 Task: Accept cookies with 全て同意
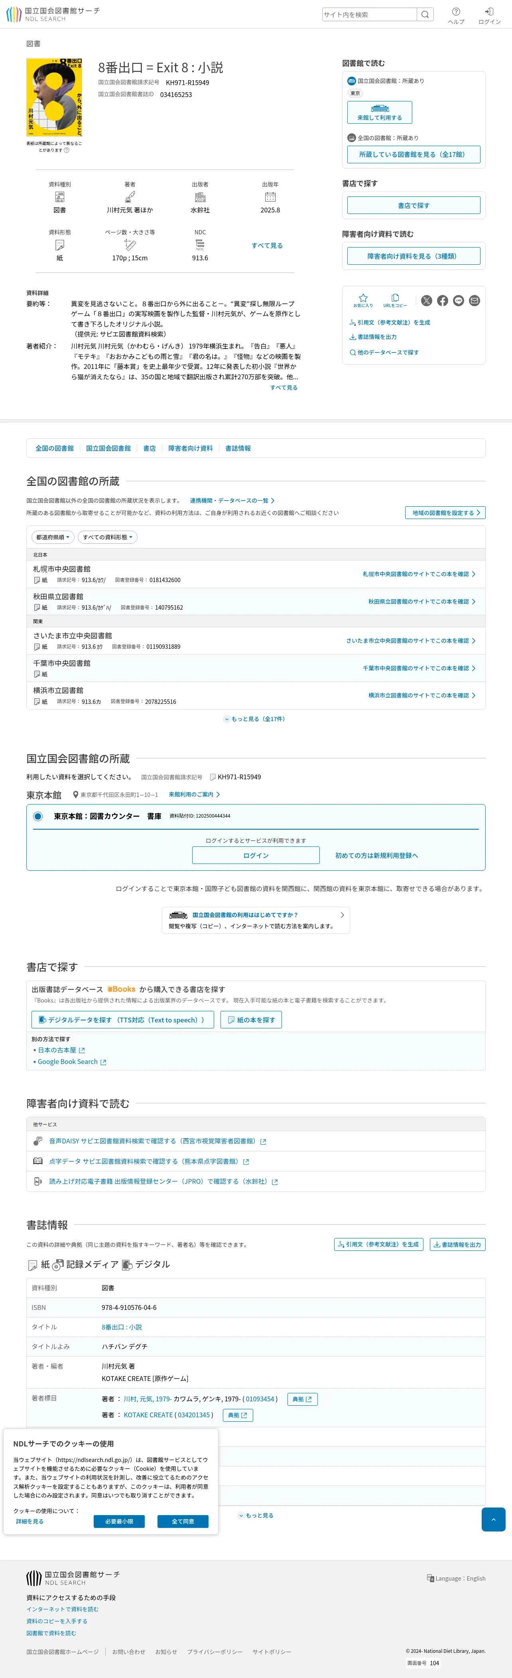(x=183, y=1521)
